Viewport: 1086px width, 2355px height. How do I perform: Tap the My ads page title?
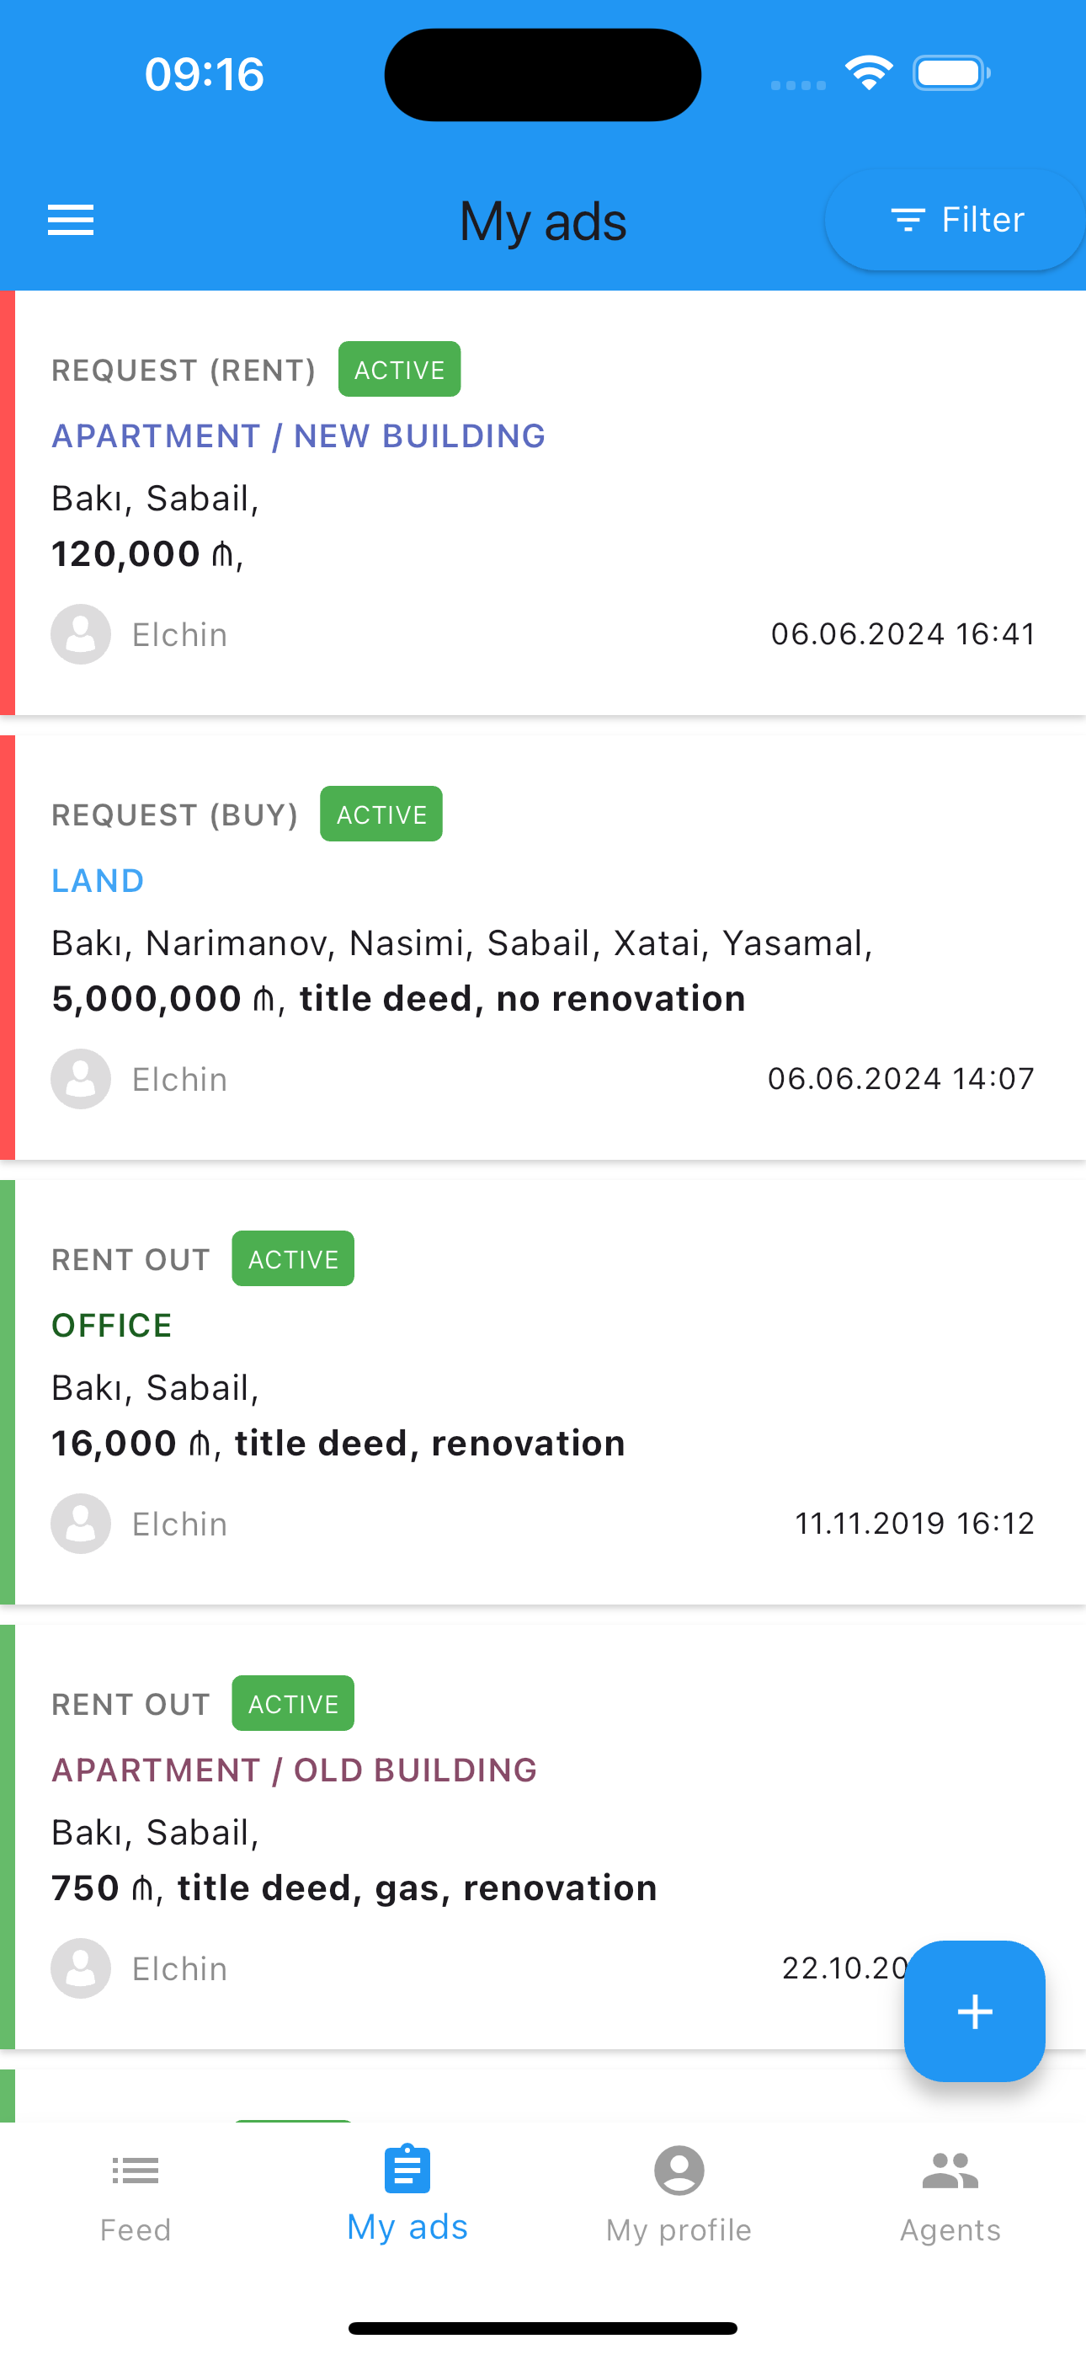point(543,222)
